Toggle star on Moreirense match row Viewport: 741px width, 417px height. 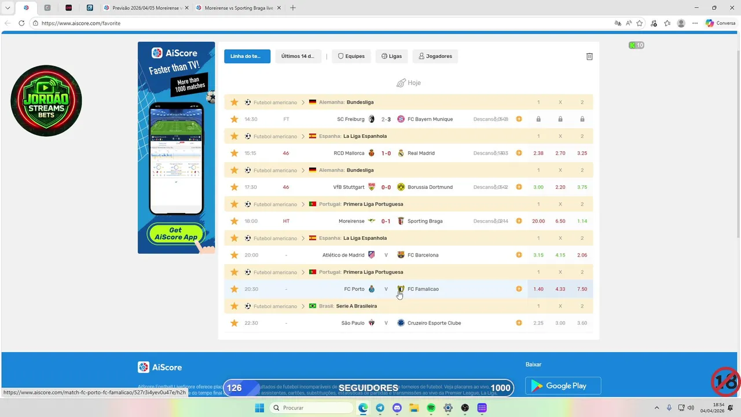pyautogui.click(x=234, y=221)
